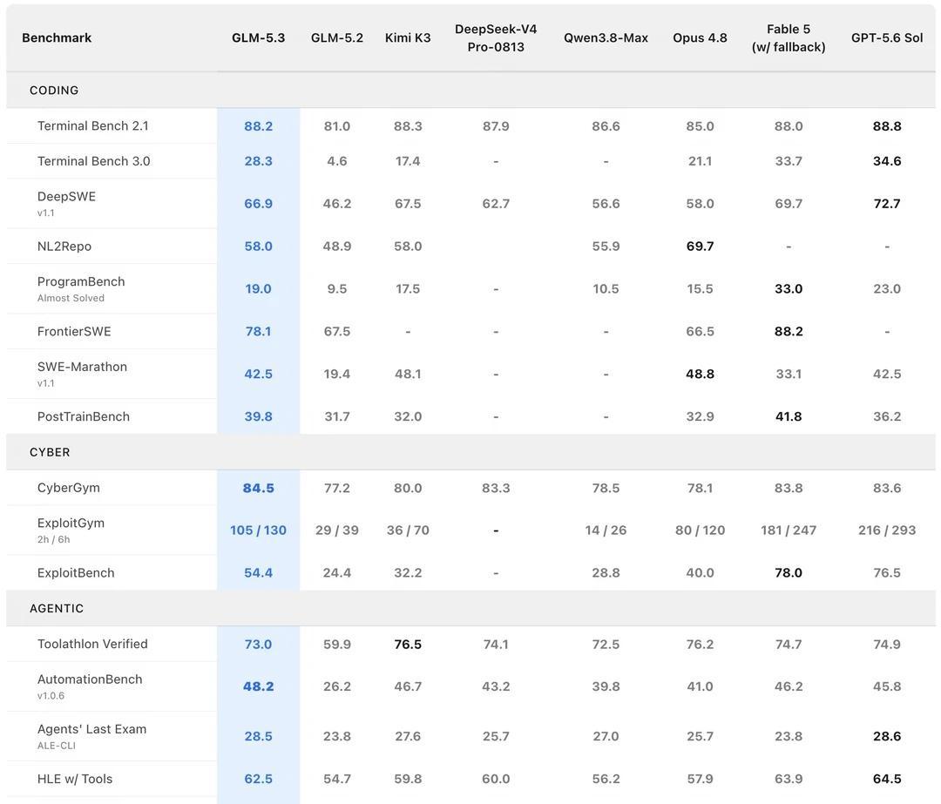Click the DeepSWE row label
941x804 pixels.
pyautogui.click(x=66, y=197)
